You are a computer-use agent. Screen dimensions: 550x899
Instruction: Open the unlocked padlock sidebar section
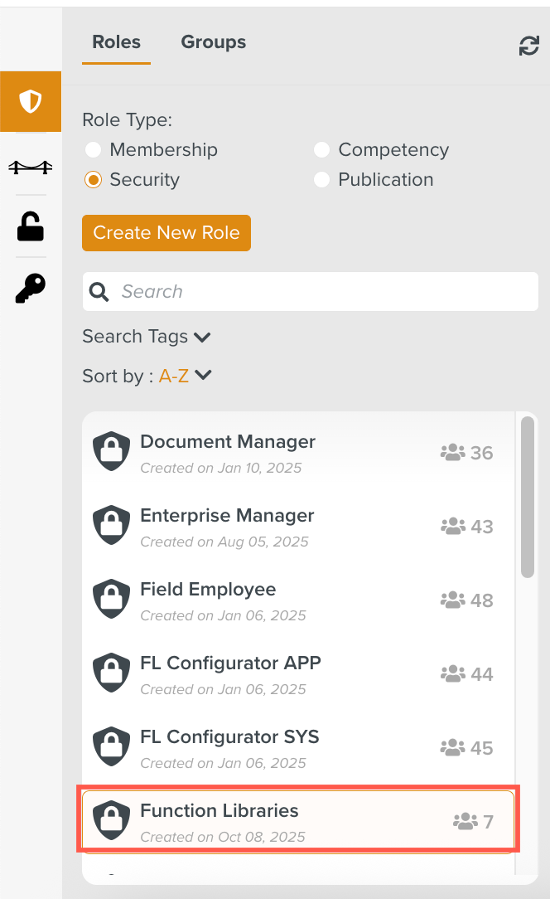[31, 226]
